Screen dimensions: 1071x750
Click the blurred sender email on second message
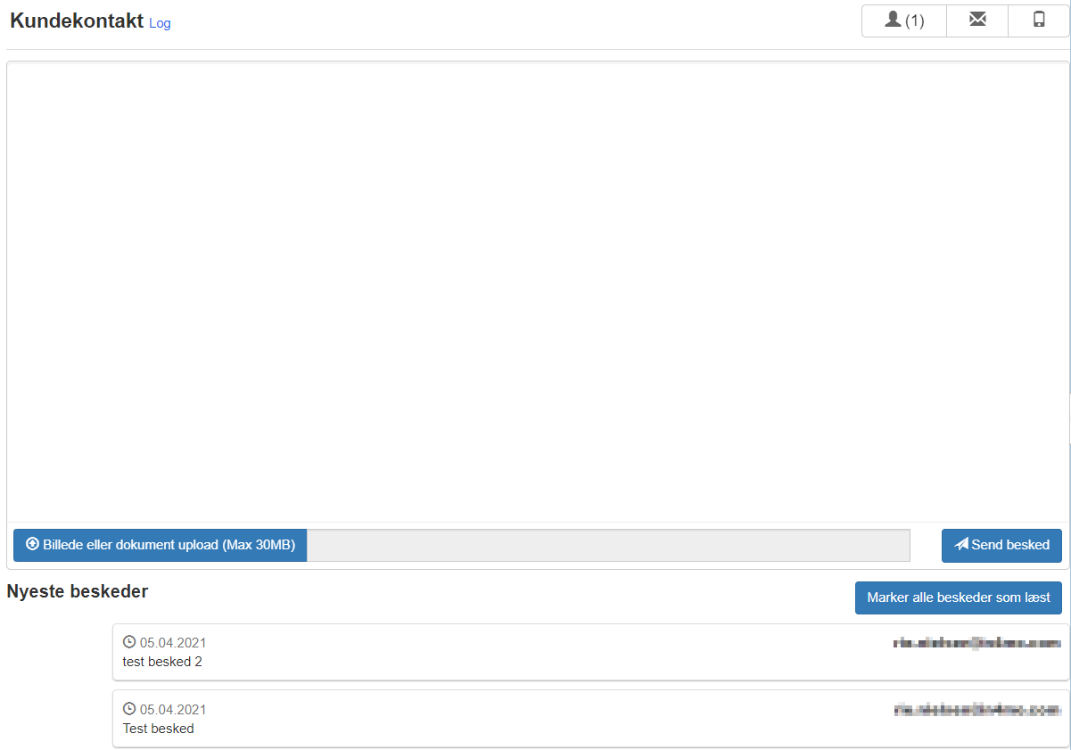[x=977, y=709]
